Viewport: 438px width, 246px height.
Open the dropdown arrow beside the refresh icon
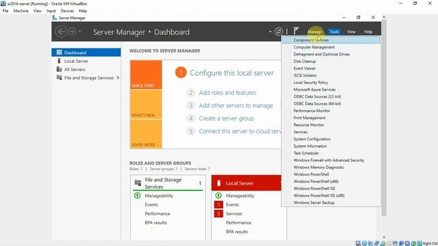point(270,31)
